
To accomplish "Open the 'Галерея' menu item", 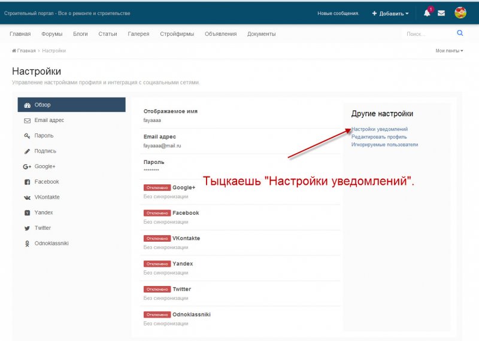I will point(138,34).
